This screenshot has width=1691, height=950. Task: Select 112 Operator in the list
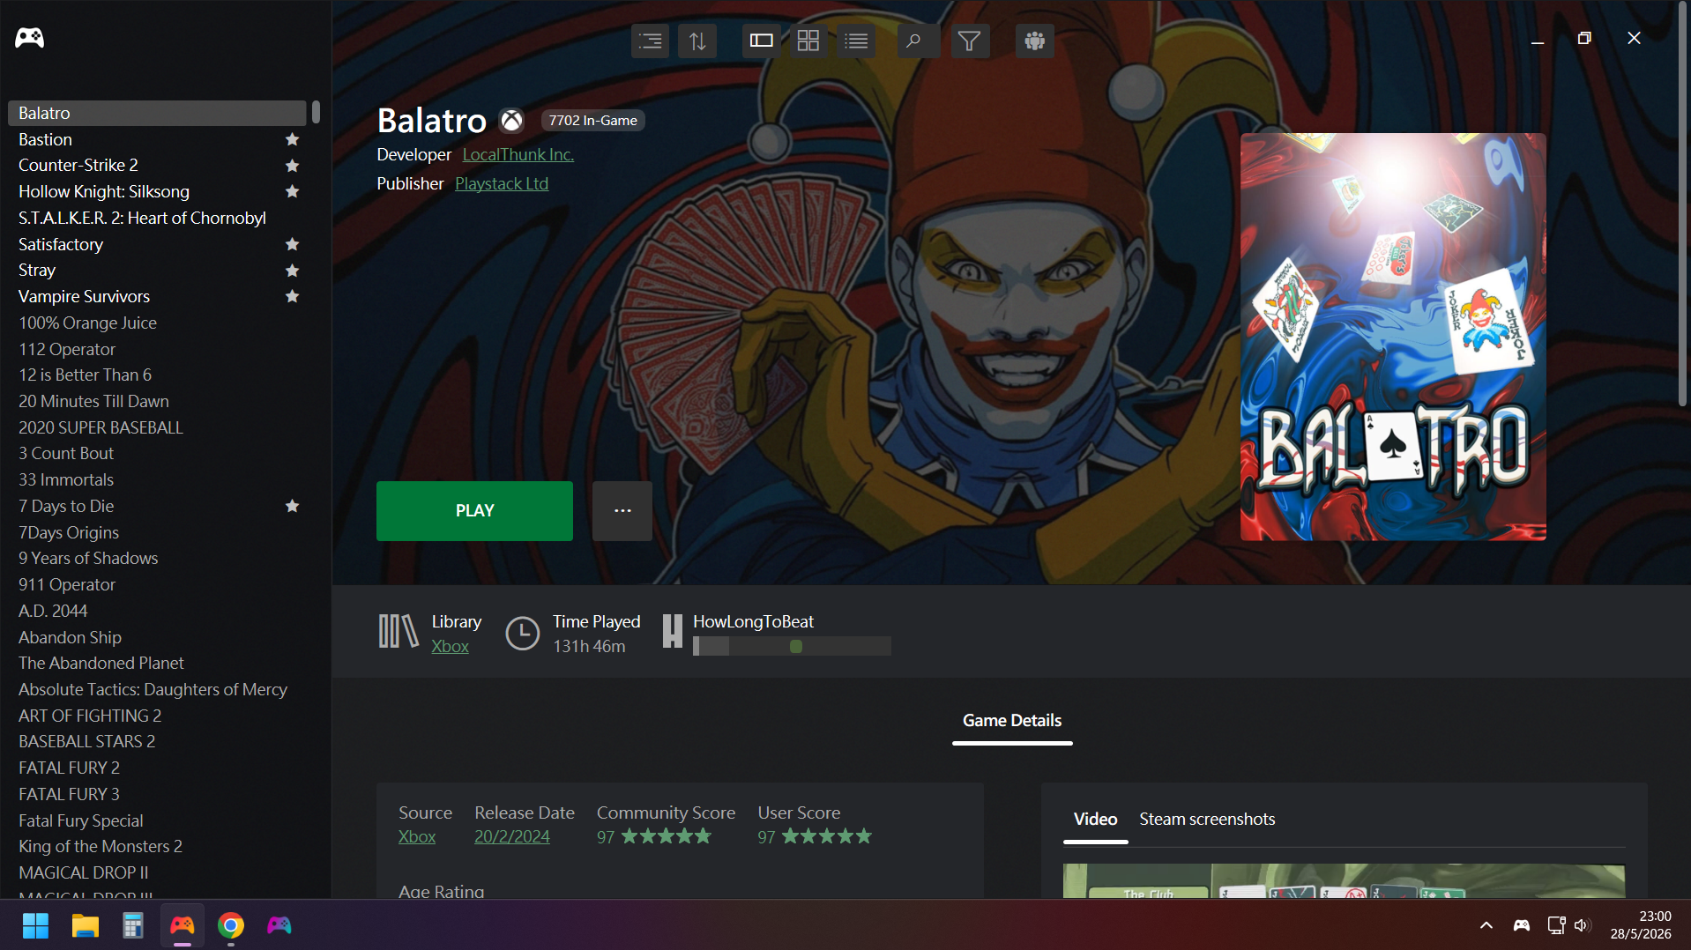pos(157,349)
